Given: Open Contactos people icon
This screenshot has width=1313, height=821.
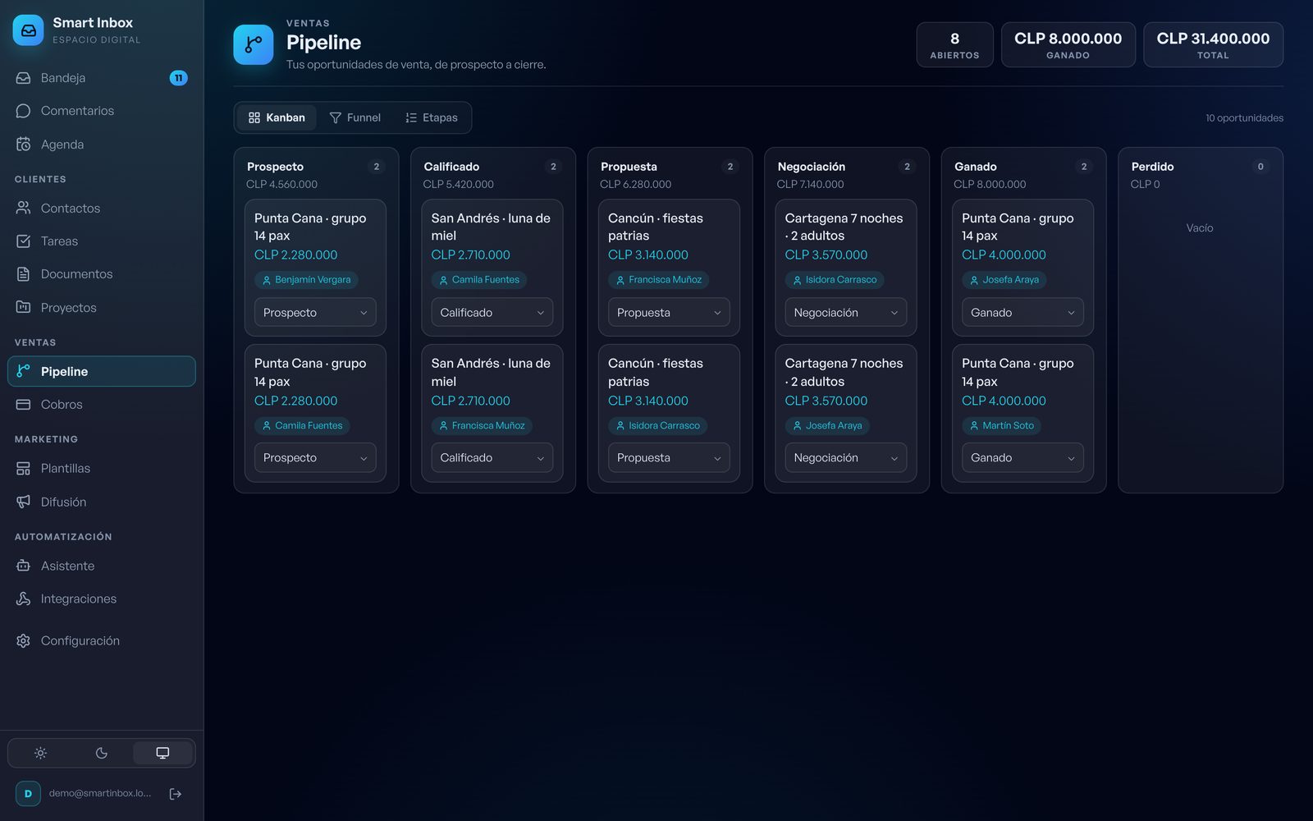Looking at the screenshot, I should (x=23, y=209).
